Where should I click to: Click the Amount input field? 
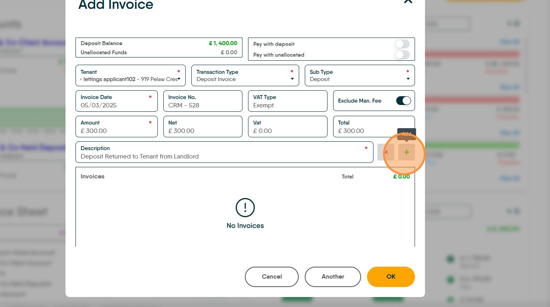[117, 127]
